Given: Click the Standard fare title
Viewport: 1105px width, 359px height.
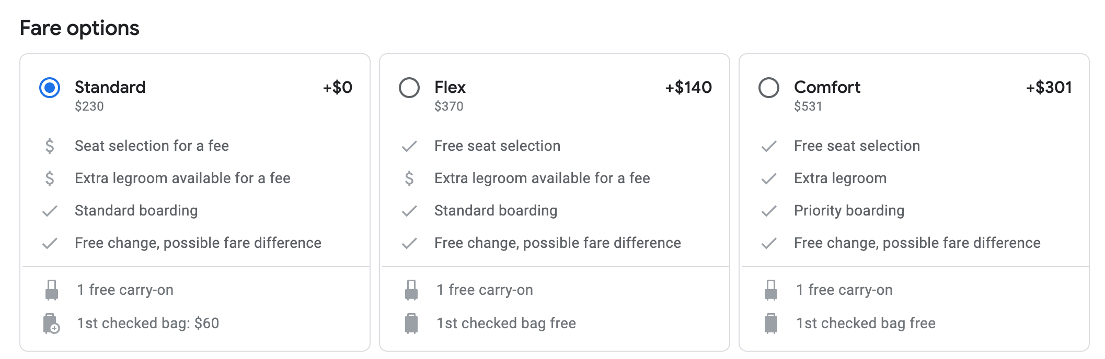Looking at the screenshot, I should coord(110,87).
